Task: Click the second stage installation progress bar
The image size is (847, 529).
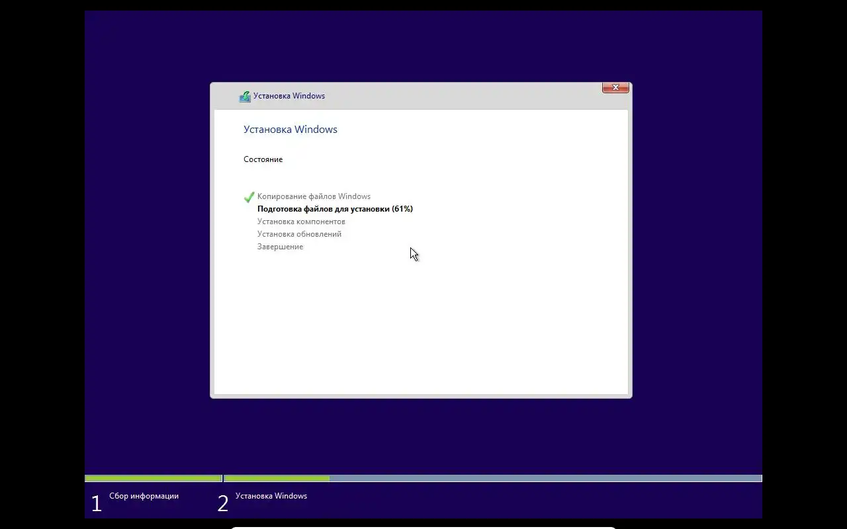Action: 493,478
